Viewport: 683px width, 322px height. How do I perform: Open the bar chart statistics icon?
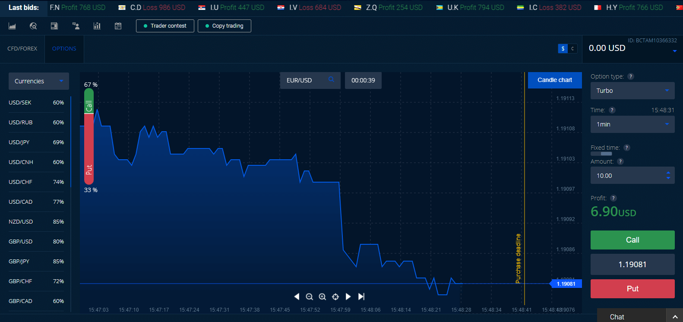97,26
